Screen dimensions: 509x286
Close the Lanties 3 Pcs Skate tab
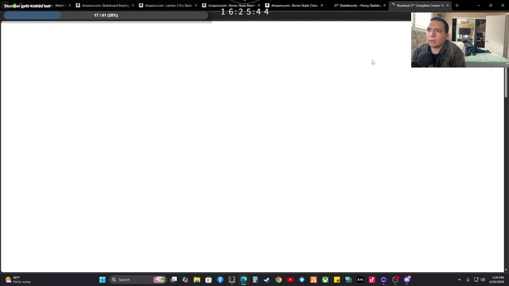[196, 6]
